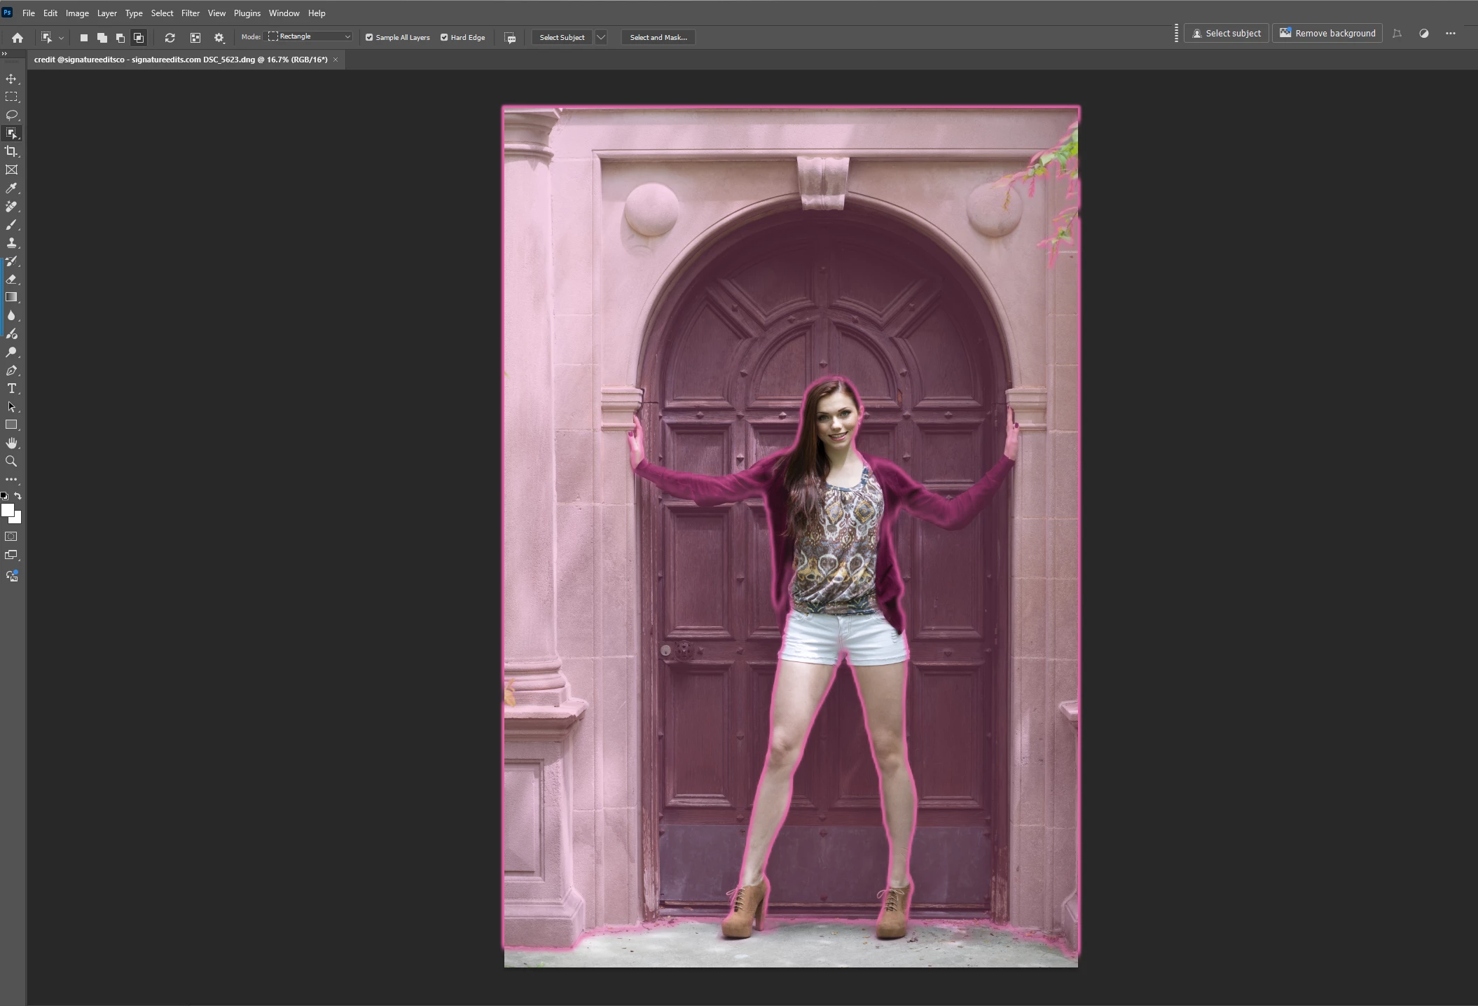Activate the Horizontal Type tool
This screenshot has height=1006, width=1478.
[11, 389]
